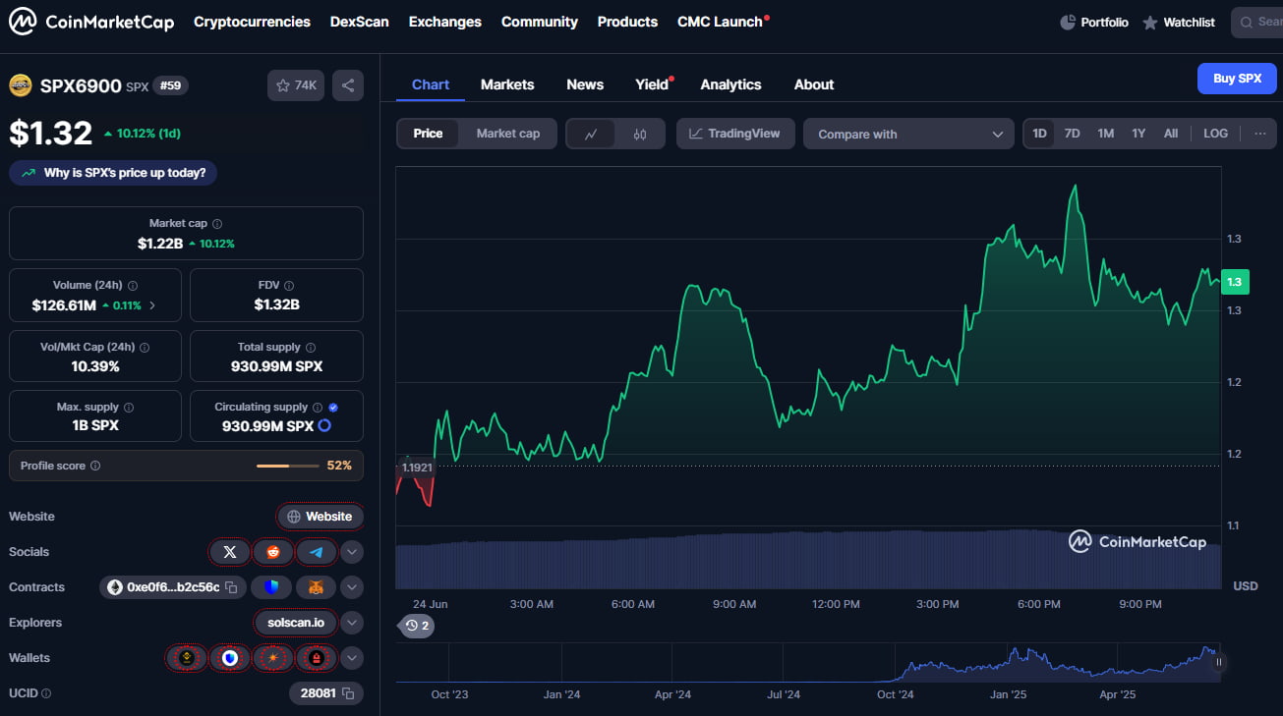Click the range pause handle on the history slider

coord(1219,662)
